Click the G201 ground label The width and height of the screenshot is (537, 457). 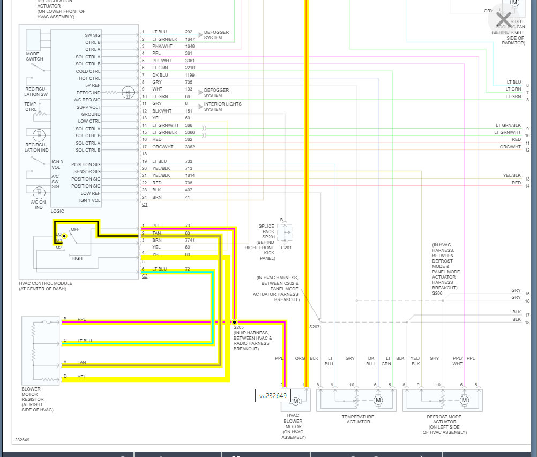pyautogui.click(x=286, y=248)
